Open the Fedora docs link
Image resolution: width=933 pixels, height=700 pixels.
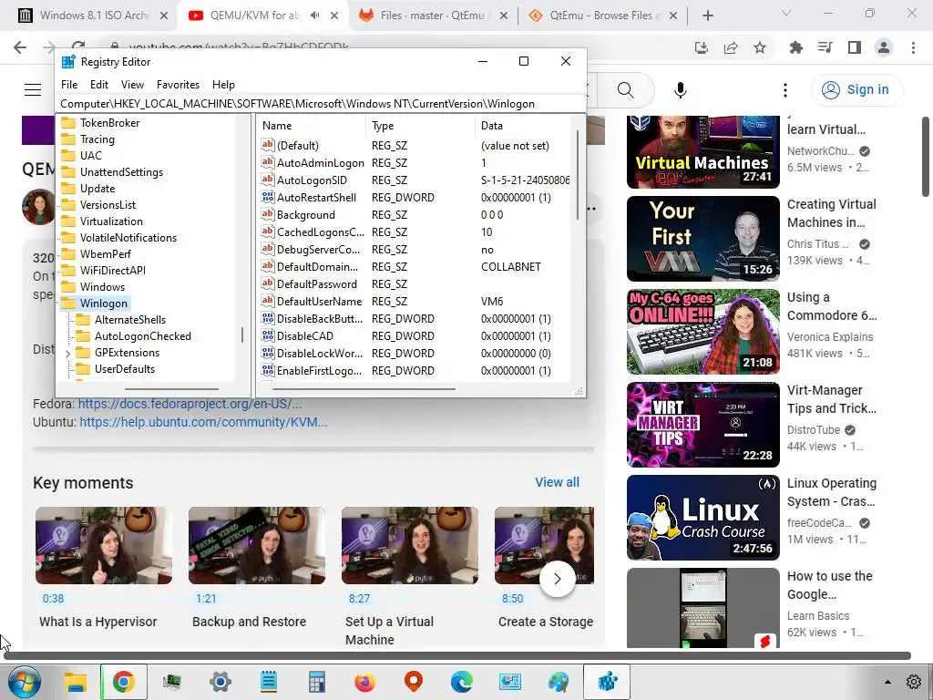click(x=190, y=404)
